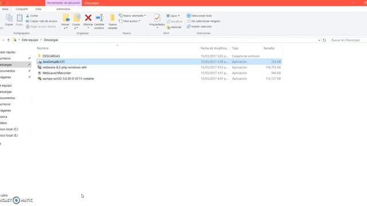Screen dimensions: 367x206
Task: Click Carpeta de archivos type cell
Action: click(246, 56)
